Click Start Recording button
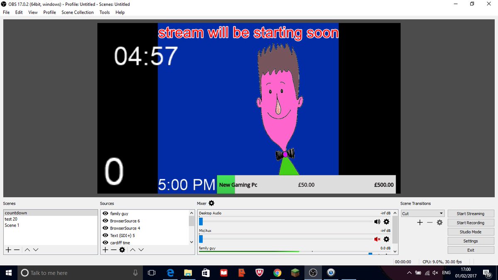 pos(471,223)
